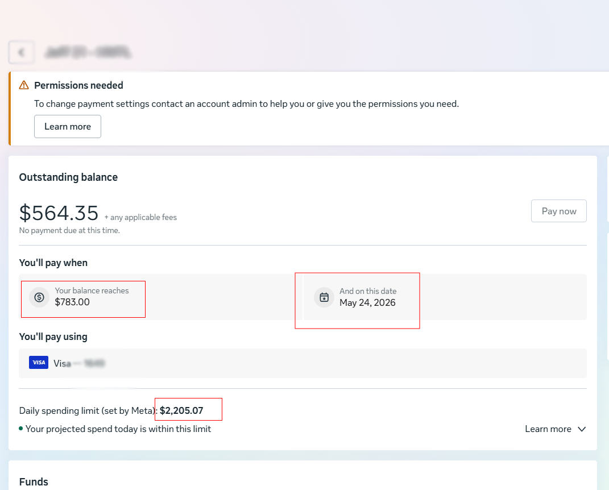The height and width of the screenshot is (490, 609).
Task: Click the Funds section heading
Action: (34, 482)
